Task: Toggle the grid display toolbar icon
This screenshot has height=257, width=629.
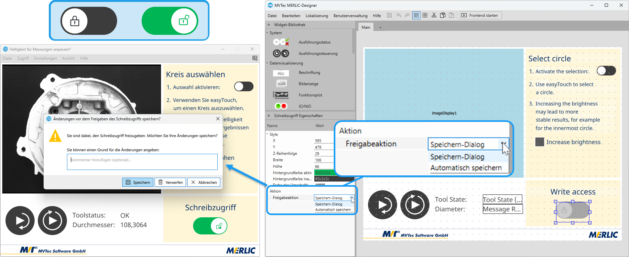Action: (x=416, y=15)
